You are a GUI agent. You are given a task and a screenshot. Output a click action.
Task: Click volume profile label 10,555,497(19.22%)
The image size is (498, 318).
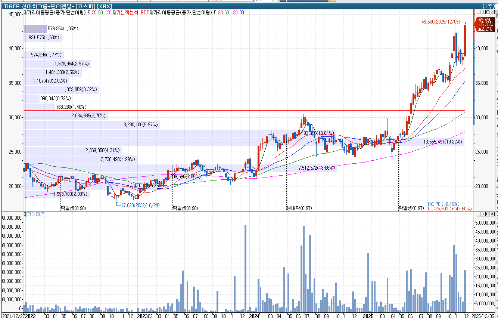[443, 142]
